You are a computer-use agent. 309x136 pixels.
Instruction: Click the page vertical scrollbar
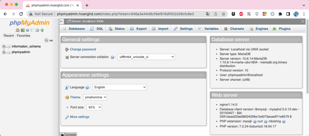[x=307, y=56]
